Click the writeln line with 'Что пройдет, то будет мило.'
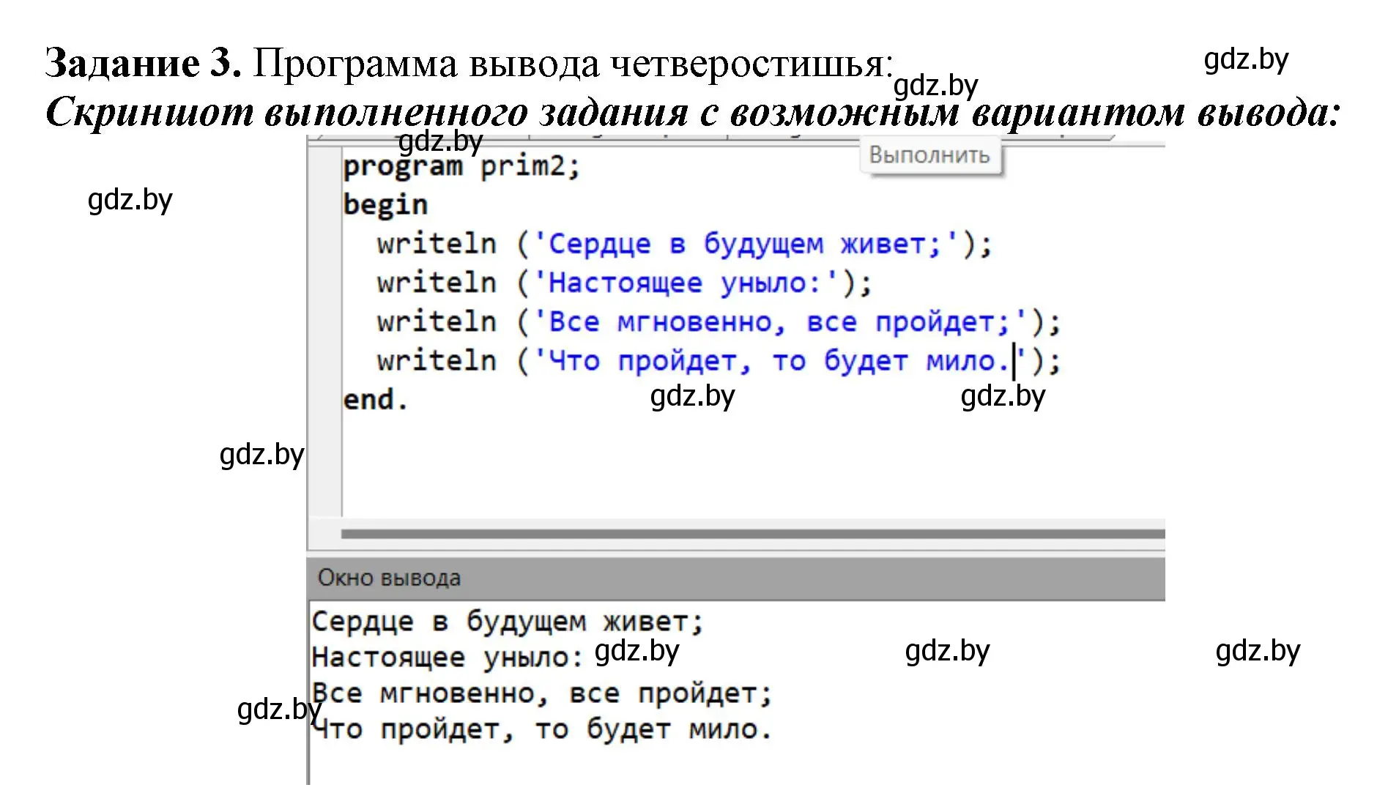 click(719, 361)
